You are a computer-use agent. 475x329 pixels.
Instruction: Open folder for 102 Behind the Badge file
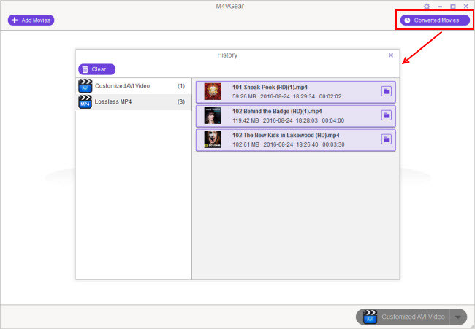click(x=387, y=115)
